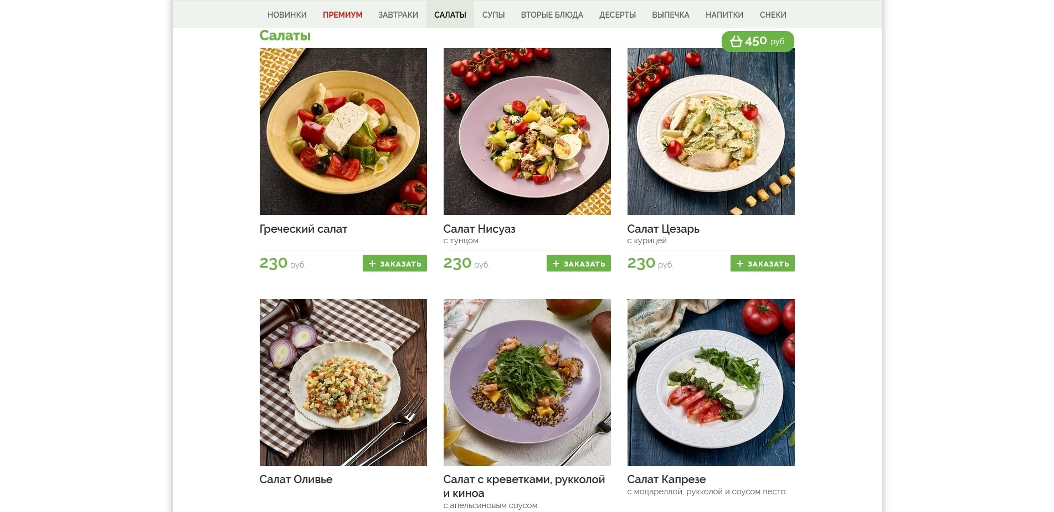The image size is (1054, 512).
Task: Click the Салат Капрезе title link
Action: point(666,479)
